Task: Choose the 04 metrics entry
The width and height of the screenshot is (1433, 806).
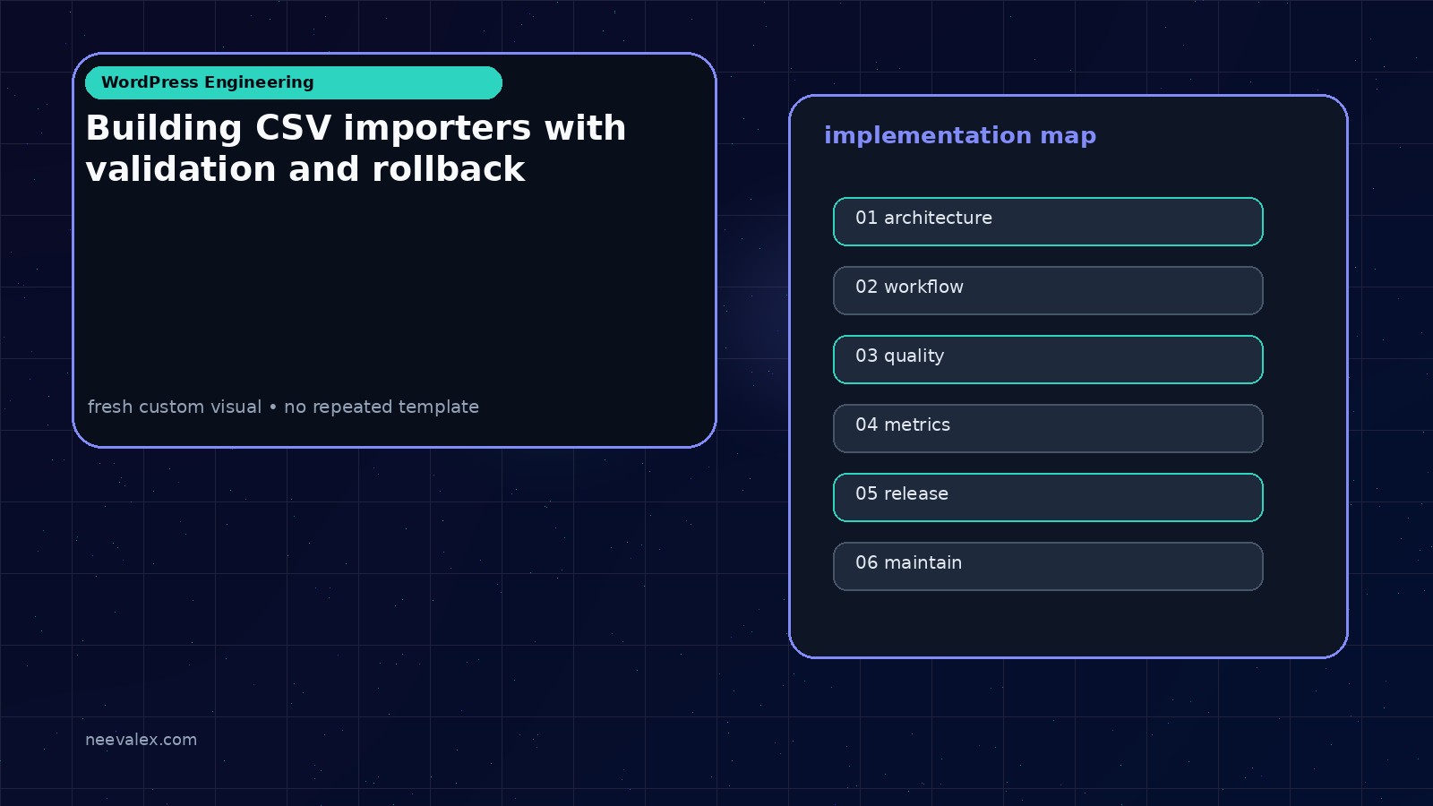Action: (1048, 428)
